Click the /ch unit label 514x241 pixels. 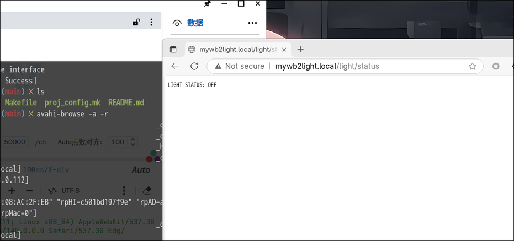pyautogui.click(x=41, y=142)
